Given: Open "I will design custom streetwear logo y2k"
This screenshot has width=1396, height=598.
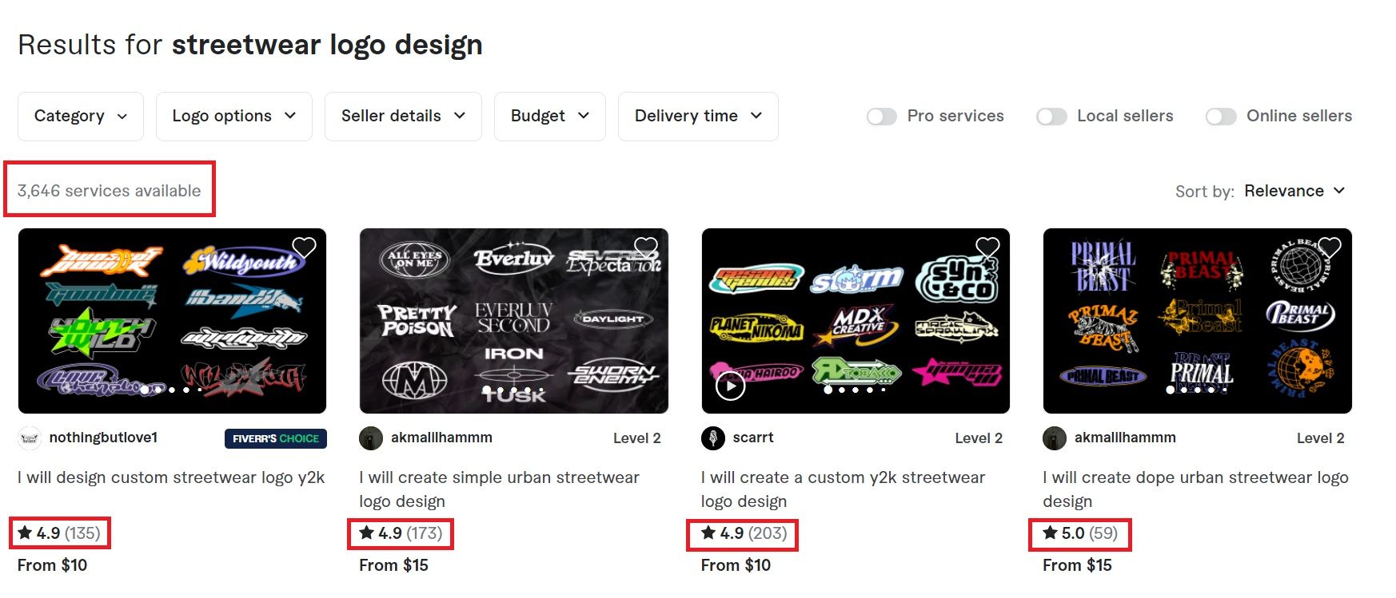Looking at the screenshot, I should click(x=171, y=477).
